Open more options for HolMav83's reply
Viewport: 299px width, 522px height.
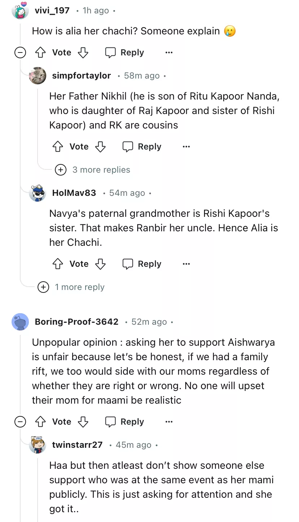186,264
